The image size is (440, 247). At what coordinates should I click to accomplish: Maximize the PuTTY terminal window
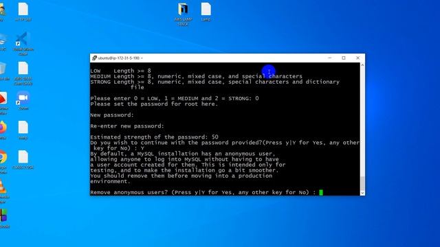tap(344, 58)
